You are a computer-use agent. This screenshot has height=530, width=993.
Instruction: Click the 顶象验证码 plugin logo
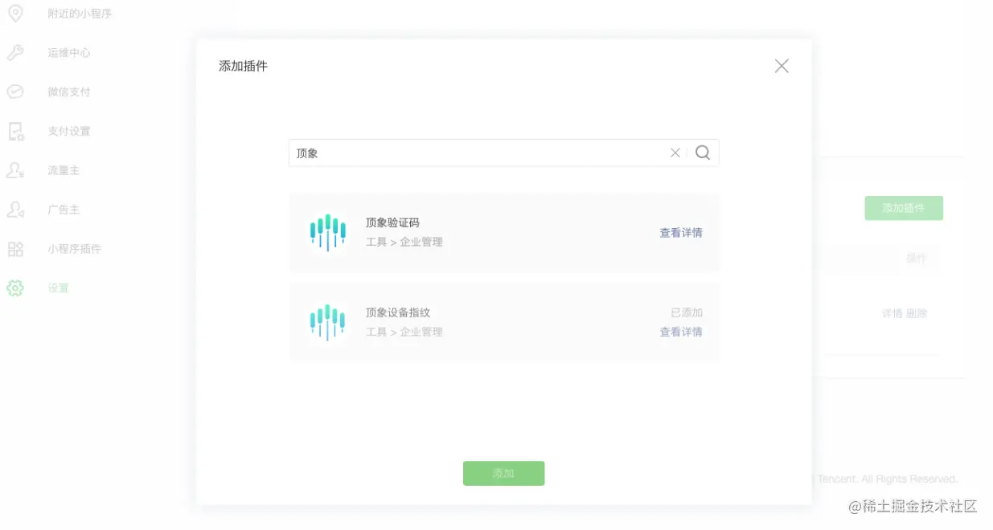coord(327,232)
